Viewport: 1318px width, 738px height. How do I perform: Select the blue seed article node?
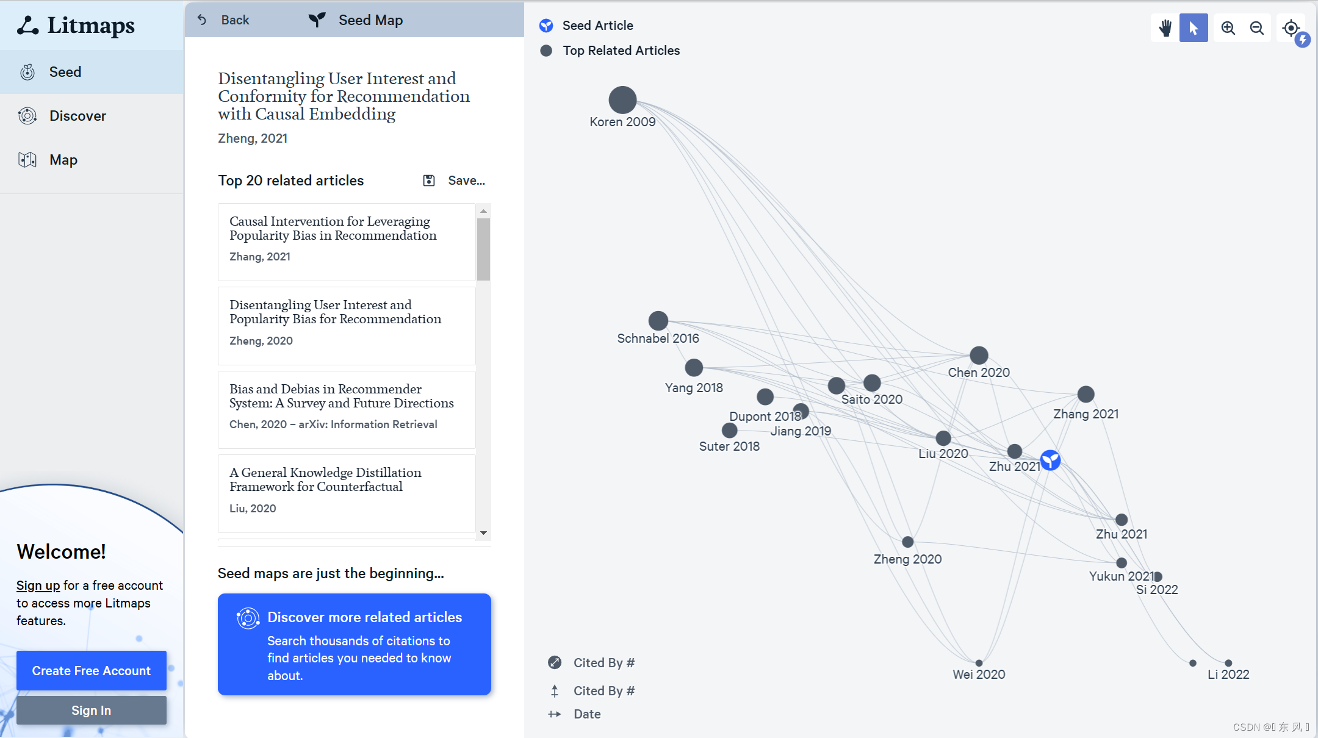(x=1050, y=460)
